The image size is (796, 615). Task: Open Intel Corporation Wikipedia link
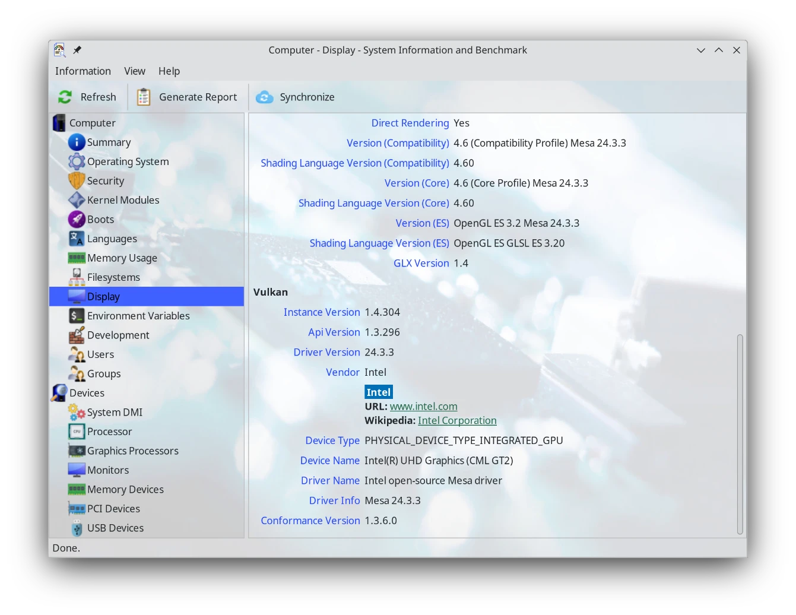457,420
